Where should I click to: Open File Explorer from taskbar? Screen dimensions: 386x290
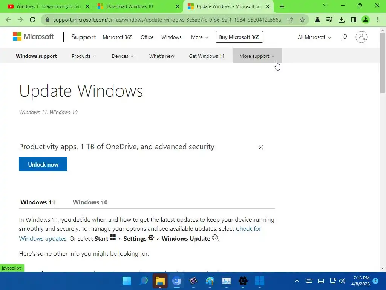pyautogui.click(x=160, y=281)
